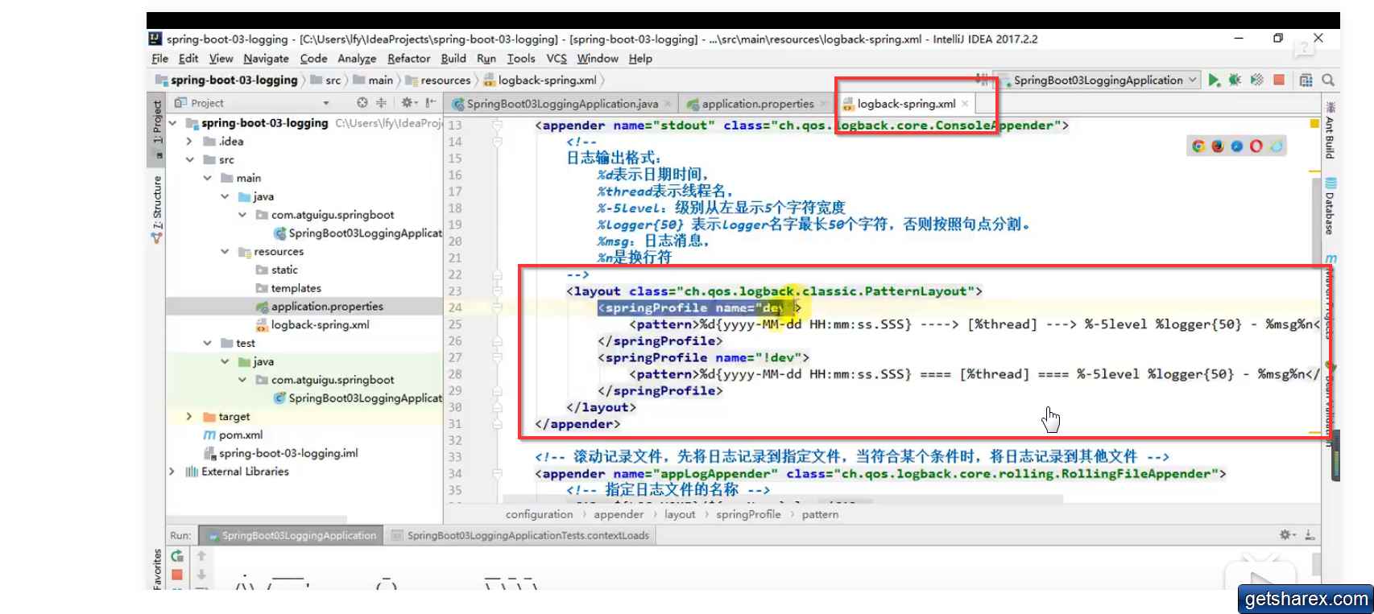
Task: Open preview in Opera browser icon
Action: (x=1256, y=146)
